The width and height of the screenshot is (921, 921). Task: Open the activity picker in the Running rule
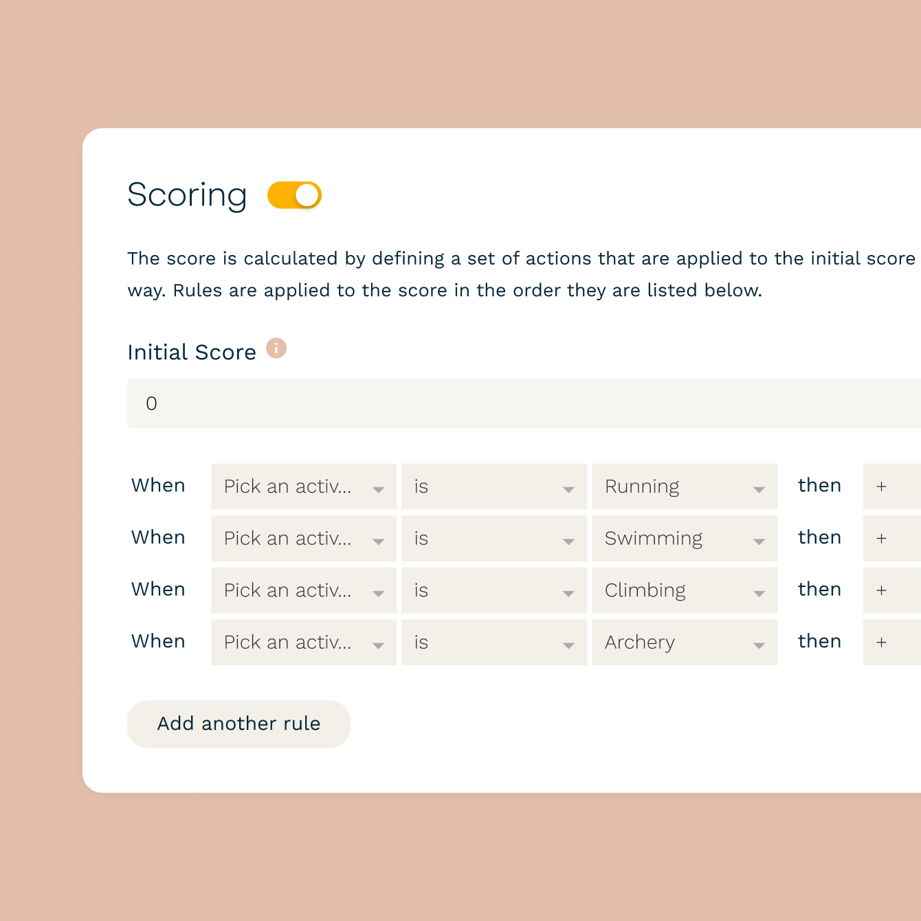303,486
